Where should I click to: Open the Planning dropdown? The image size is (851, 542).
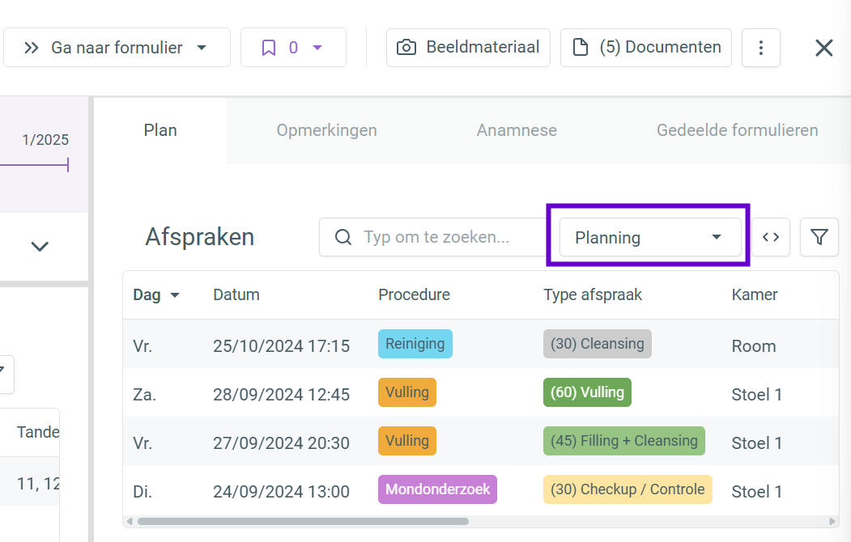click(x=650, y=237)
